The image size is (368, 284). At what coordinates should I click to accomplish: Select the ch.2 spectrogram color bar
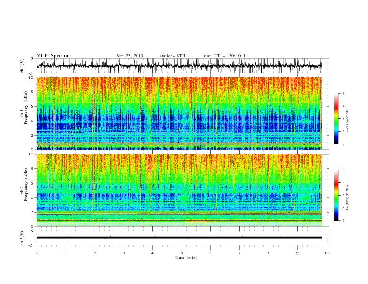click(x=336, y=195)
